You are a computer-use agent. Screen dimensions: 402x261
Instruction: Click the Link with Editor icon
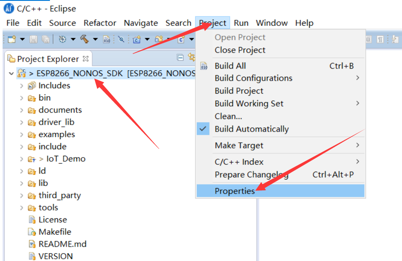(192, 57)
